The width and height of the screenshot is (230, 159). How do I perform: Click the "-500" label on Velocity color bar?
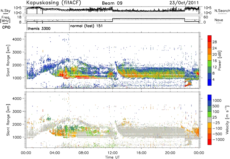[x=217, y=134]
